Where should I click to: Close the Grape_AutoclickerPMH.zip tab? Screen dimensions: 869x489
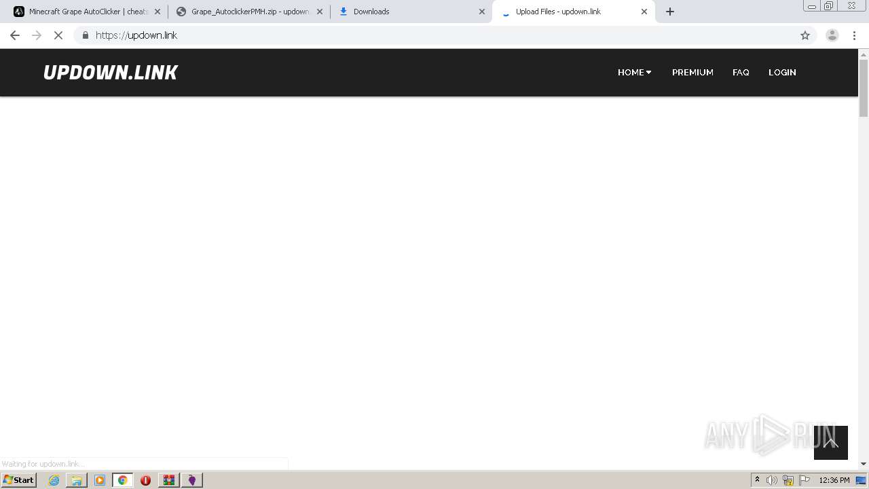[320, 12]
